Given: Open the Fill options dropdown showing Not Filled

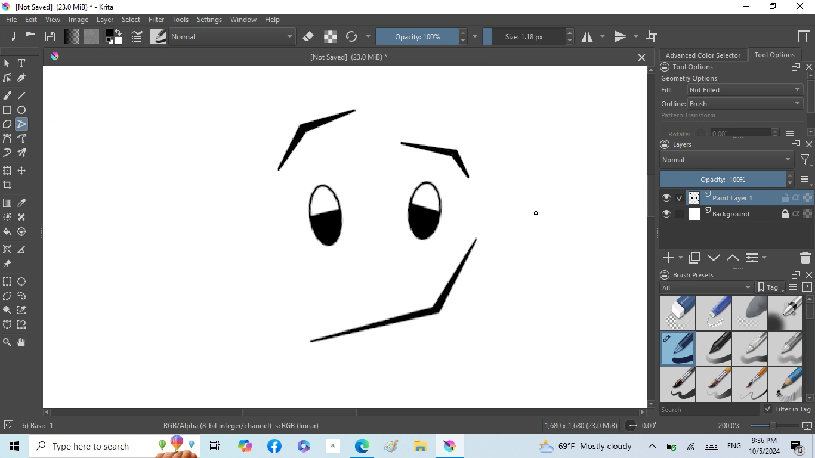Looking at the screenshot, I should (x=743, y=89).
